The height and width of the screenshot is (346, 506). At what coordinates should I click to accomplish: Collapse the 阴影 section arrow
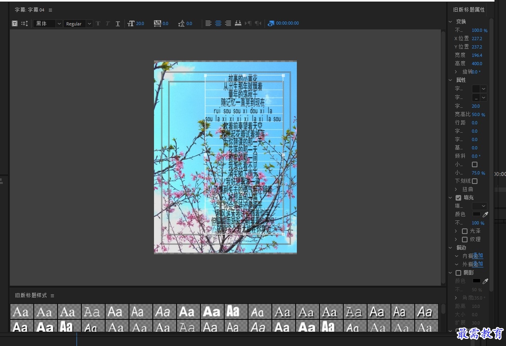(450, 273)
